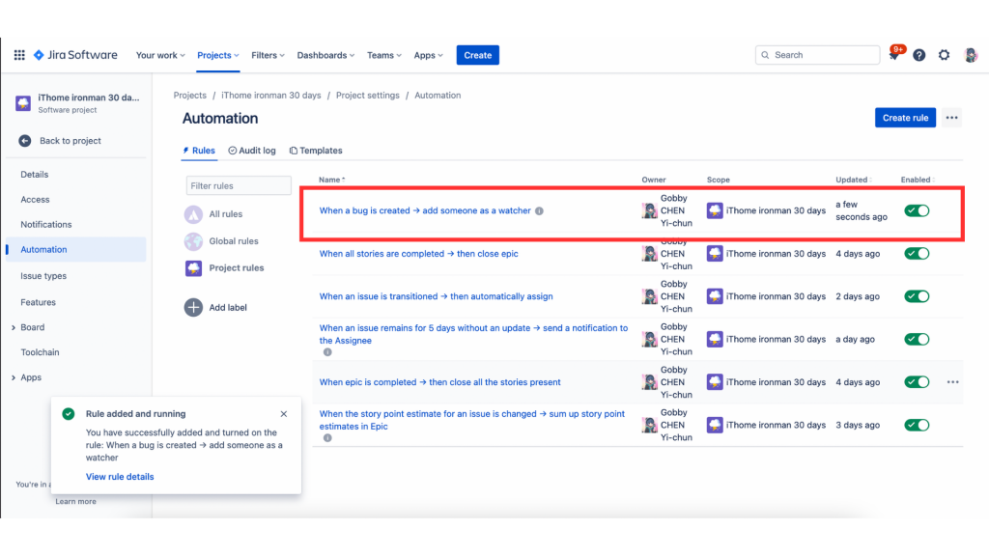989x556 pixels.
Task: Toggle the automatically assign rule switch
Action: [x=917, y=296]
